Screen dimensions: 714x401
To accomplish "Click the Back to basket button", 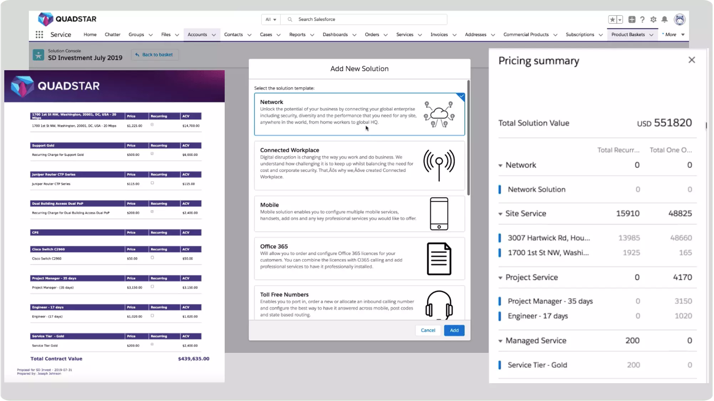I will [154, 55].
